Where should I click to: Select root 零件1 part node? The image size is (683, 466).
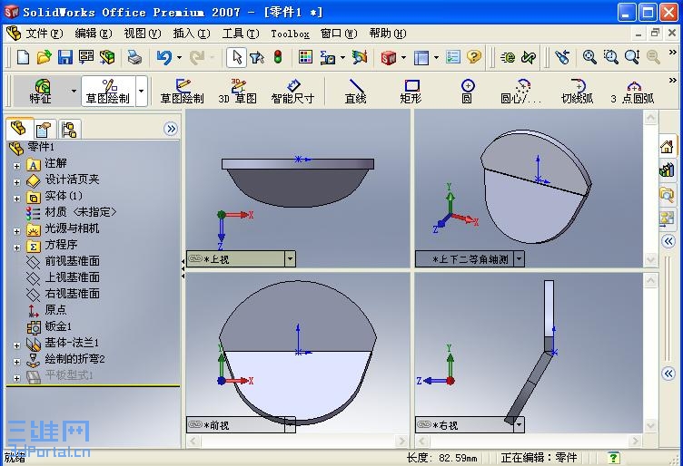(41, 147)
